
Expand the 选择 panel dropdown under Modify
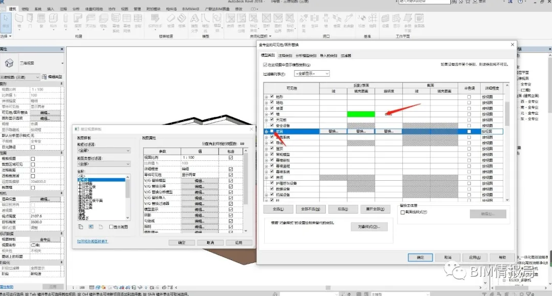tap(6, 36)
